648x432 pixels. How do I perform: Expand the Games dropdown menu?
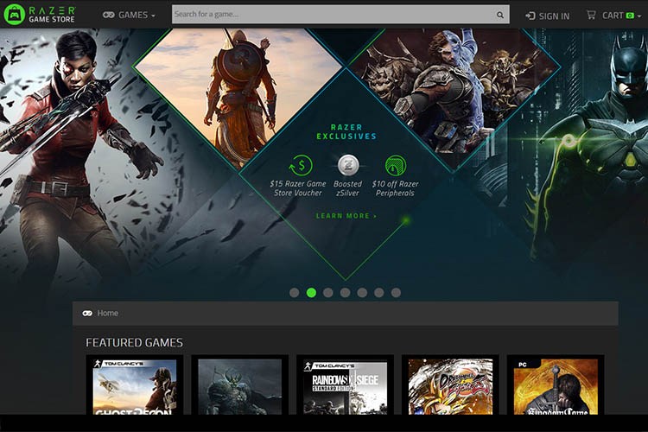pyautogui.click(x=129, y=16)
